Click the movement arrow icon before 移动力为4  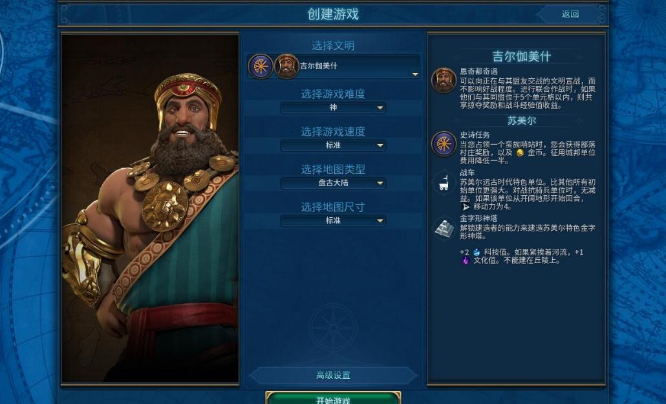point(466,207)
